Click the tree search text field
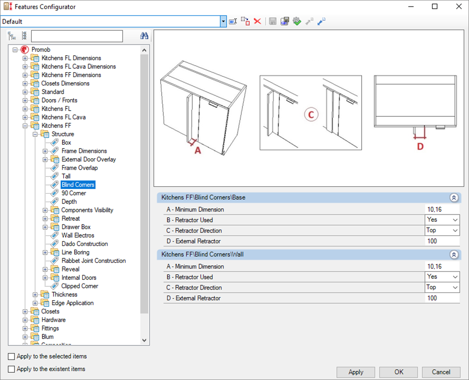The height and width of the screenshot is (380, 469). click(x=77, y=36)
